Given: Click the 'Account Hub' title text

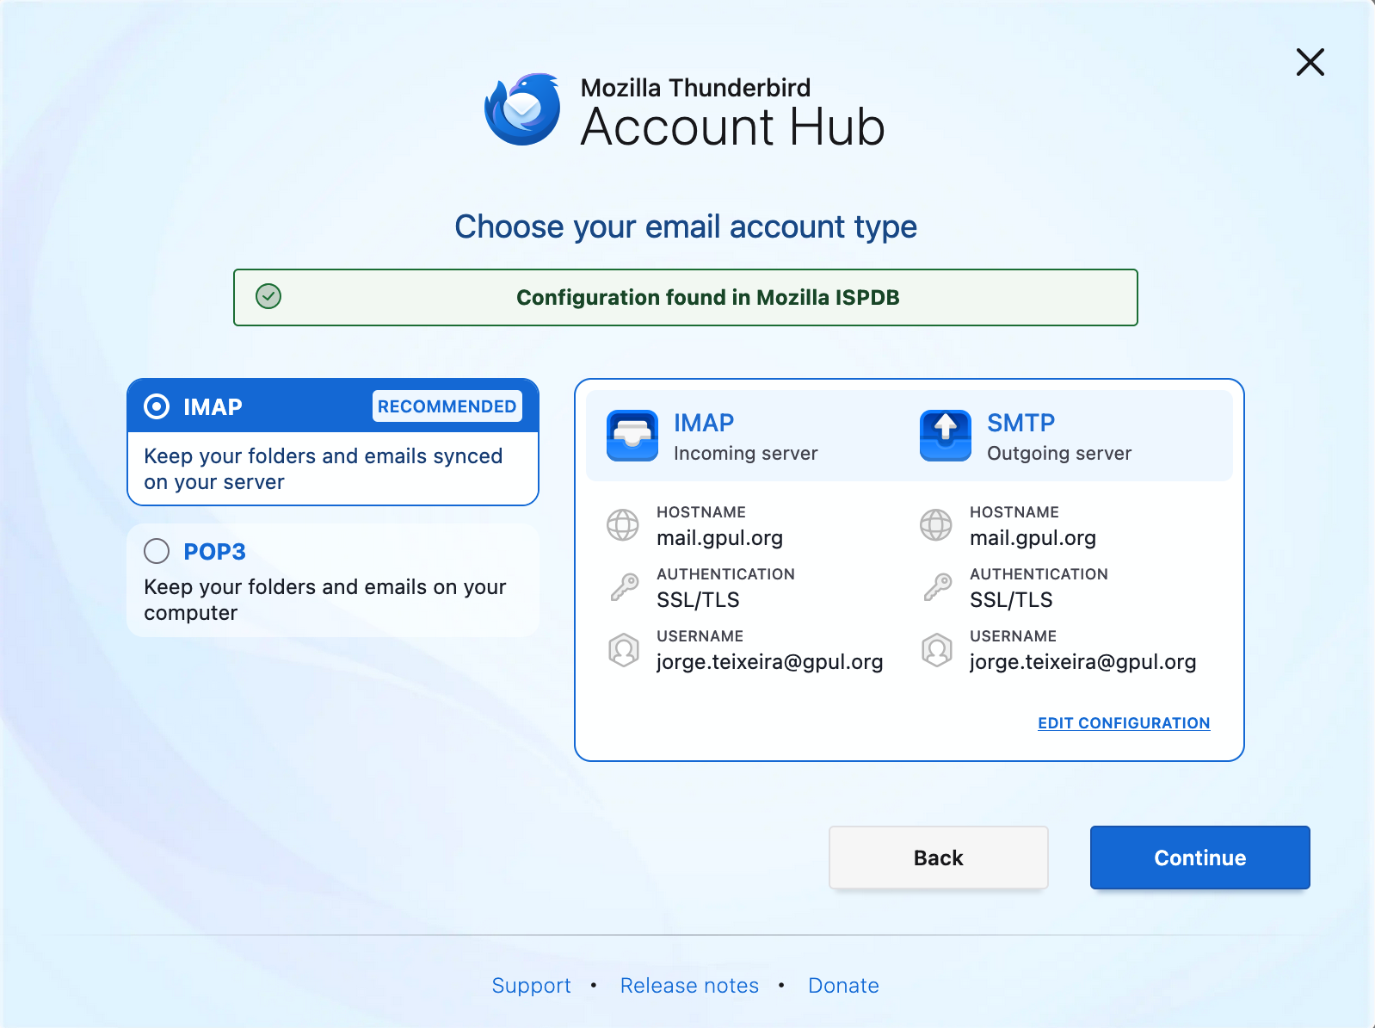Looking at the screenshot, I should click(732, 127).
